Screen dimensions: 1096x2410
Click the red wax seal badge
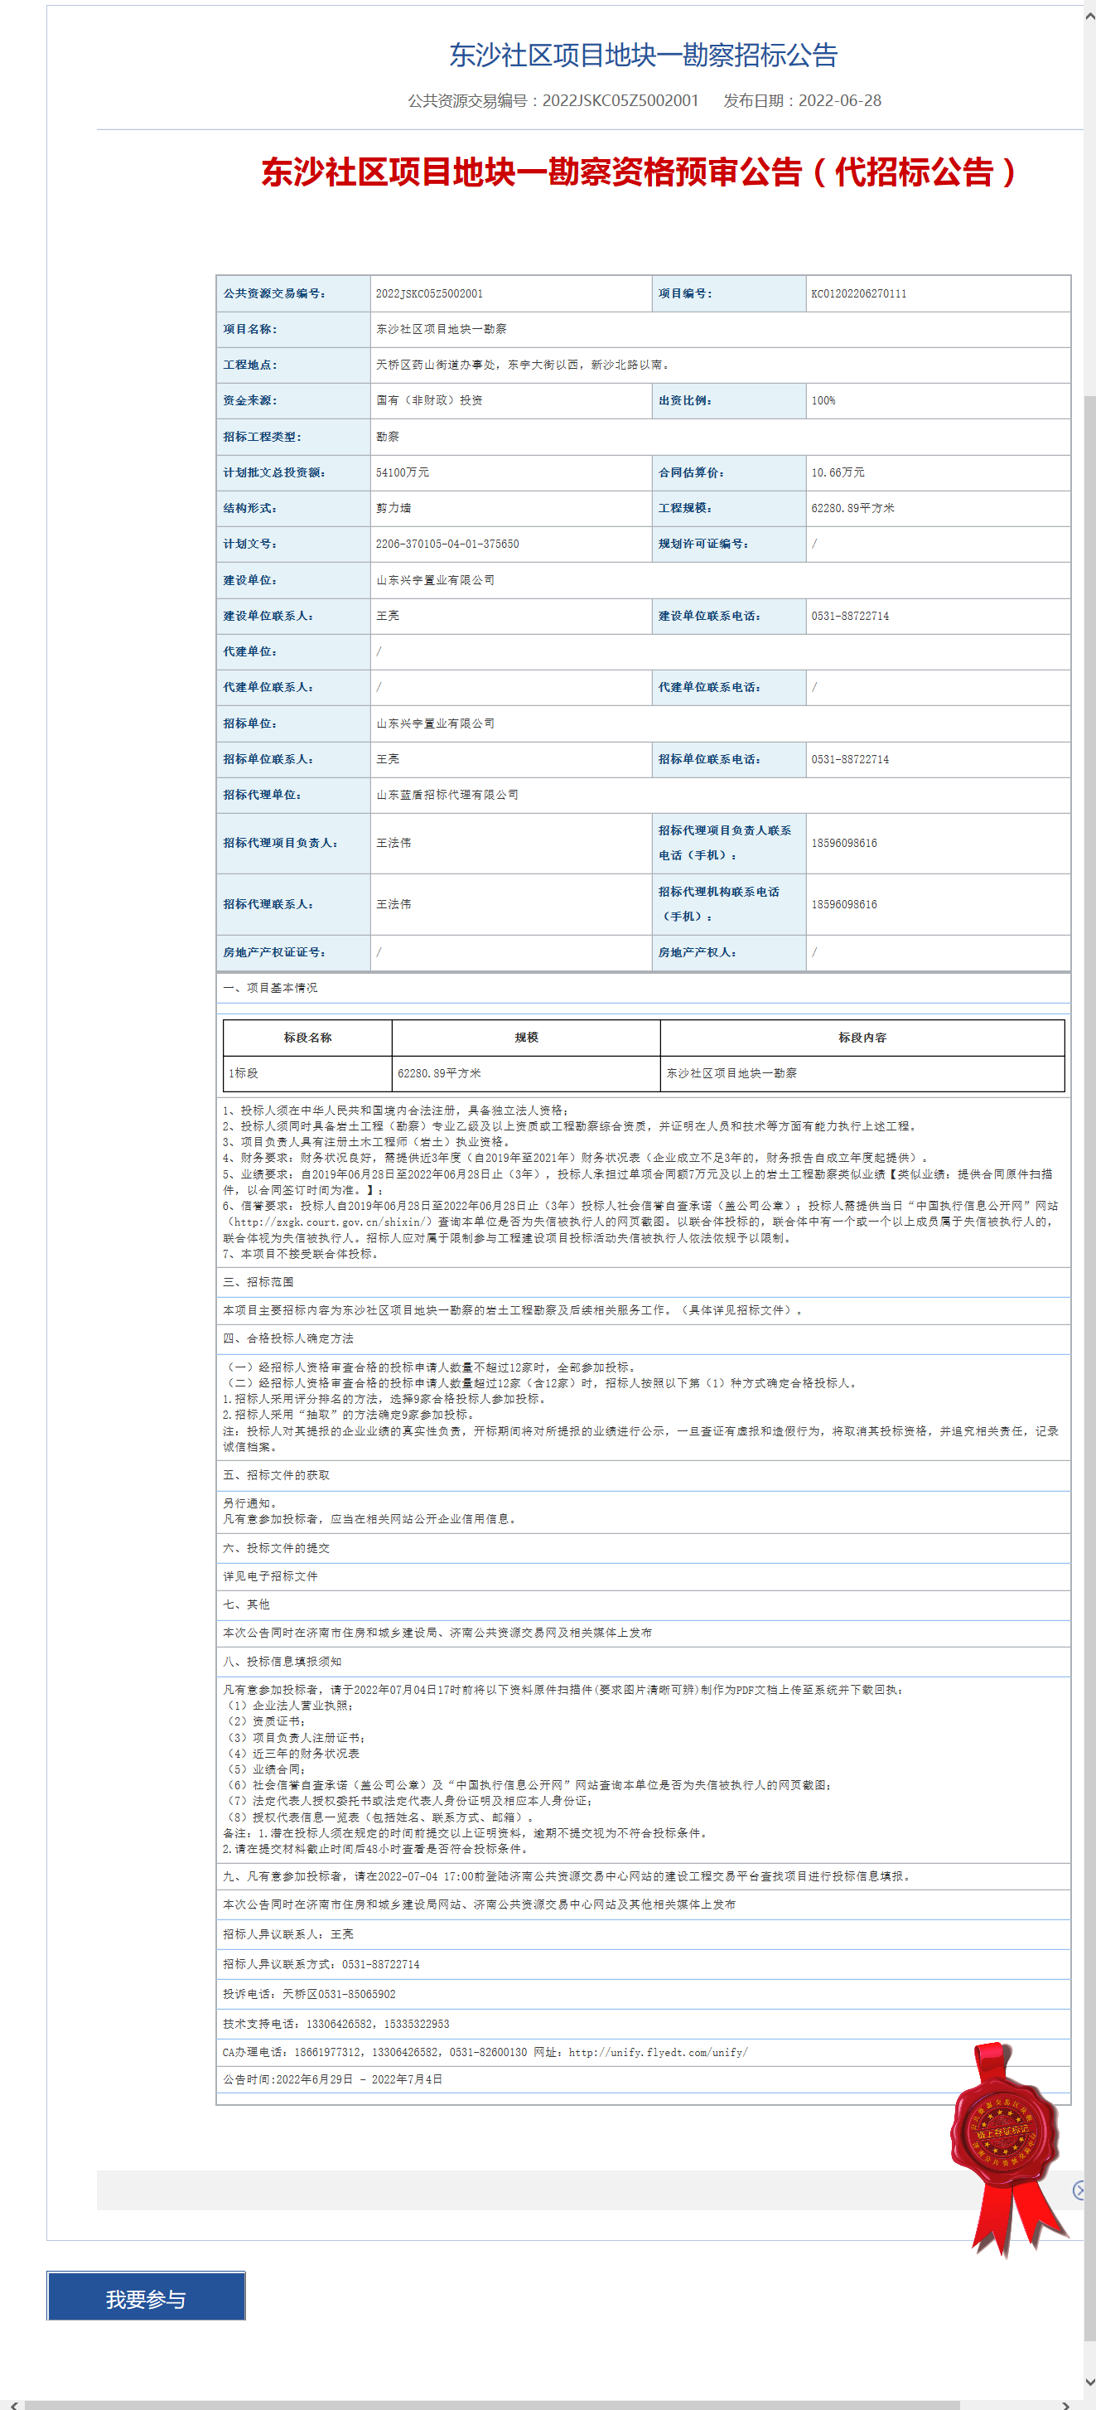[x=1007, y=2150]
